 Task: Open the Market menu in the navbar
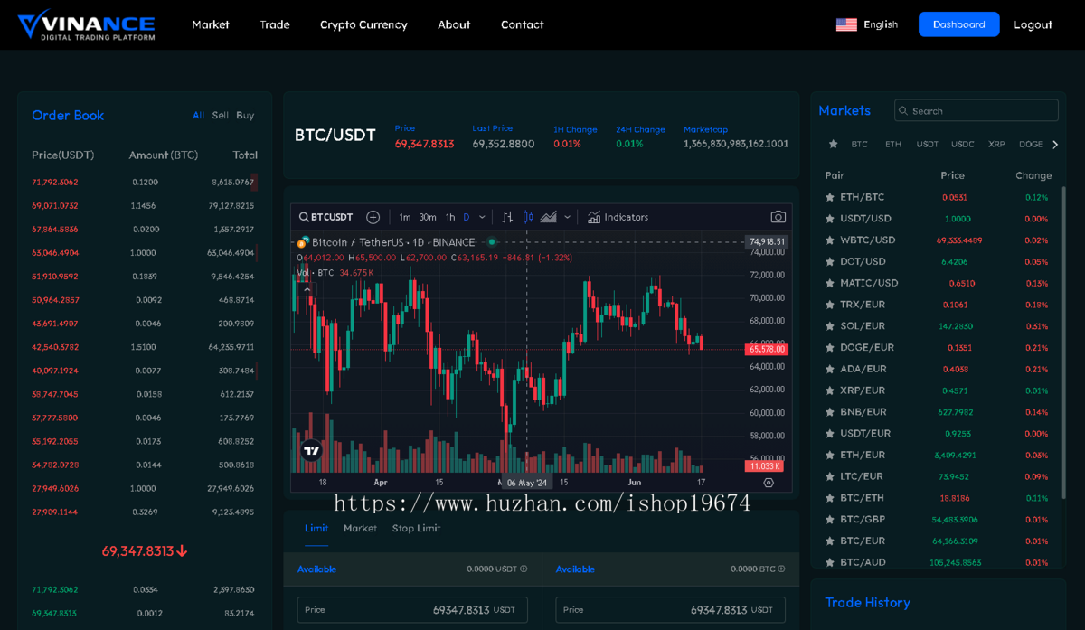[211, 24]
